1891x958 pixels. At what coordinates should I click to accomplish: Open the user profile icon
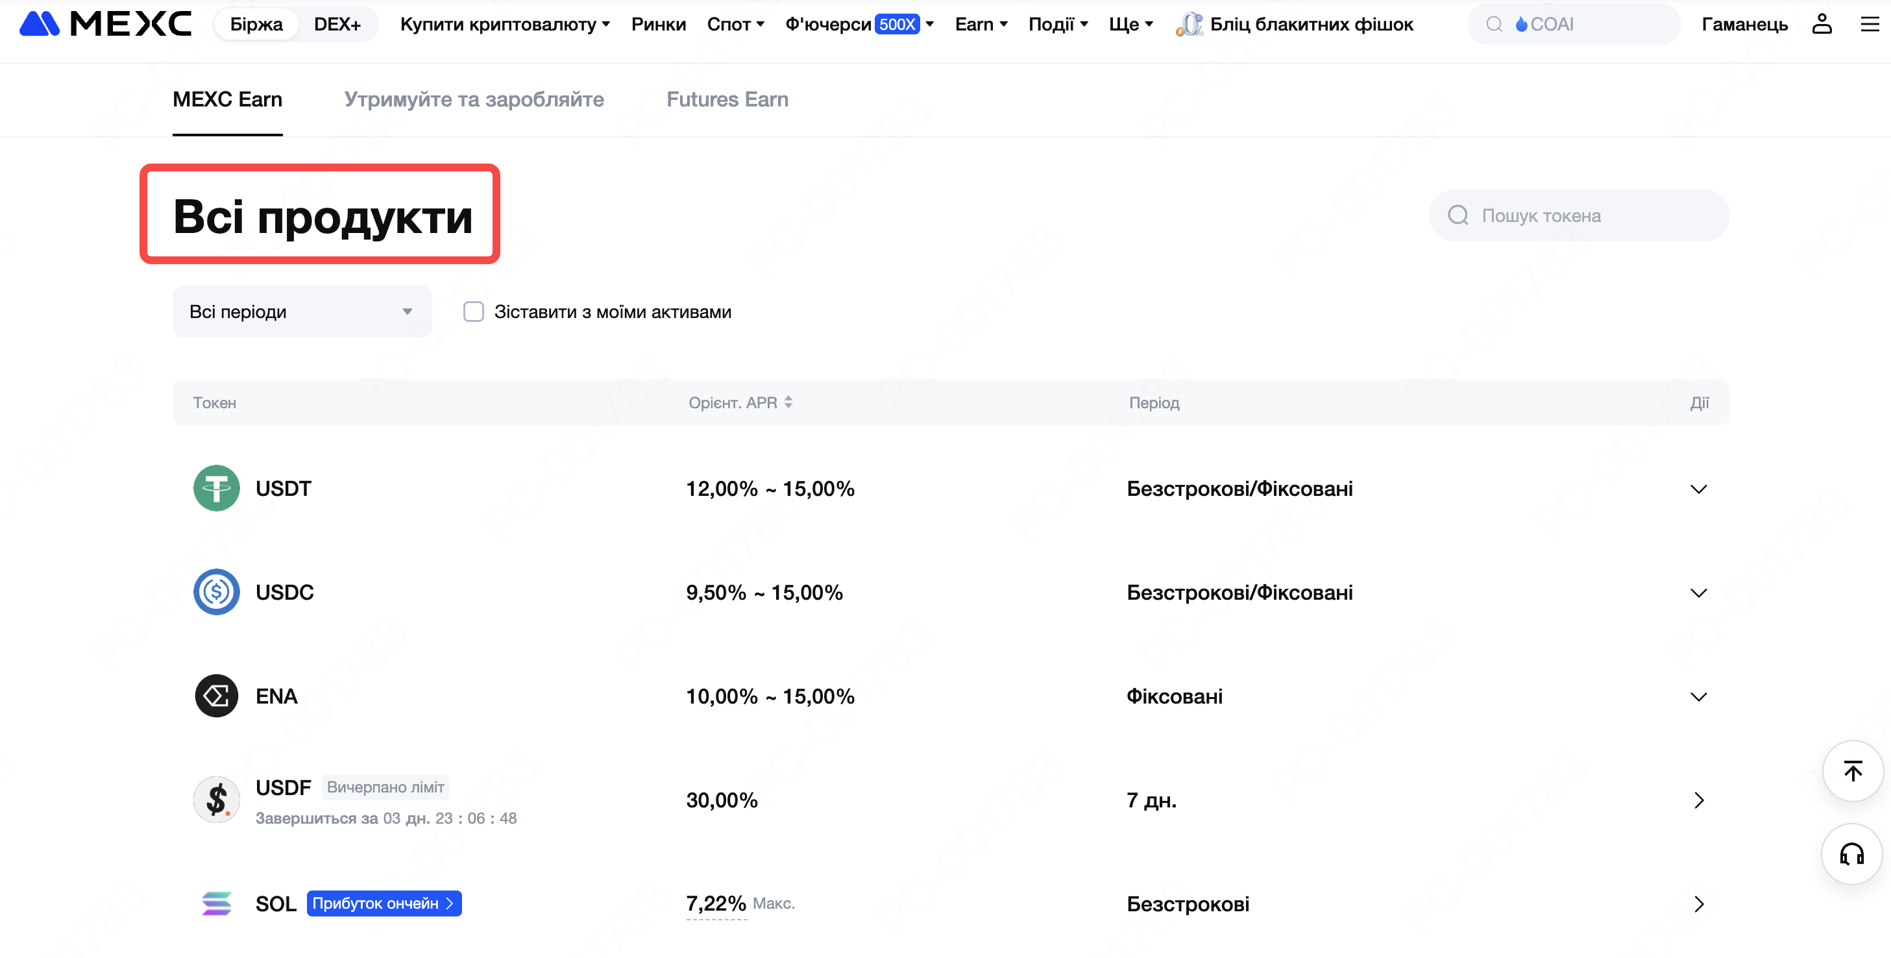click(x=1822, y=24)
